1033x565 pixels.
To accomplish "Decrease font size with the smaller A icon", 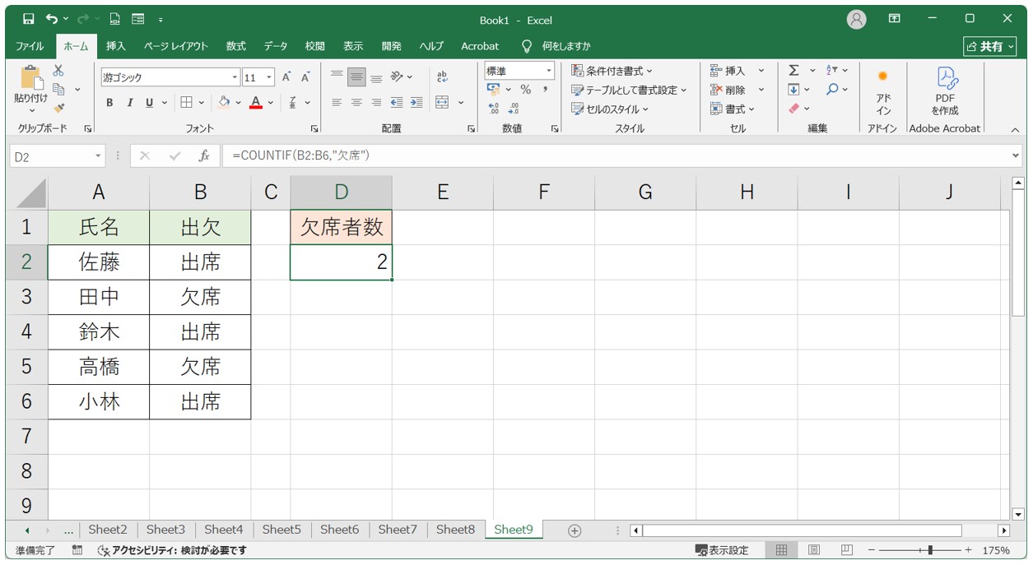I will pyautogui.click(x=305, y=77).
